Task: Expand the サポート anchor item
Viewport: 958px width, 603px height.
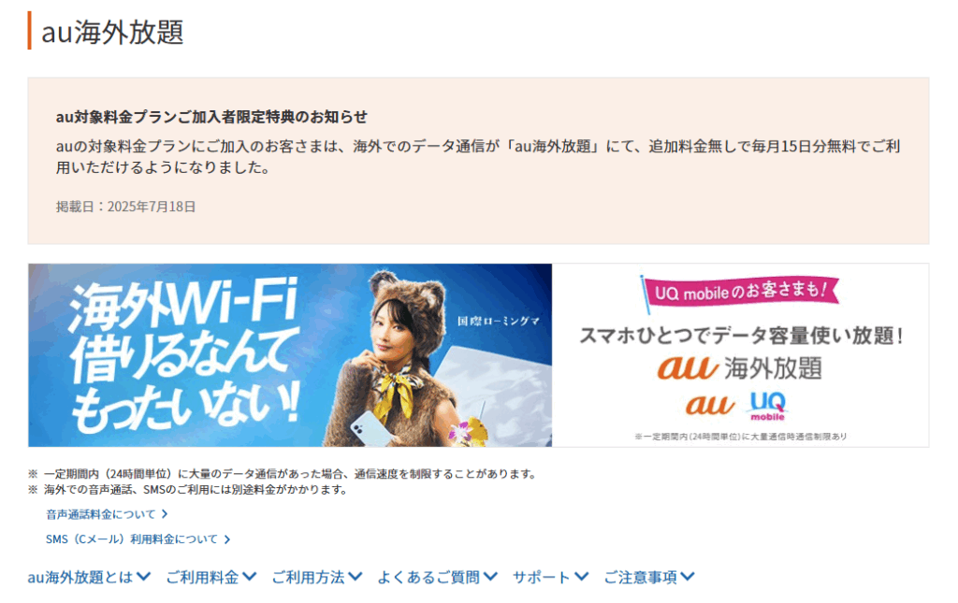Action: pyautogui.click(x=542, y=577)
